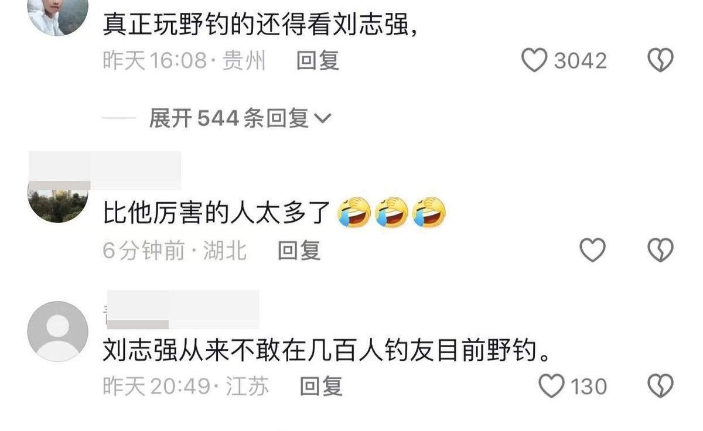Expand the 544 replies thread
The height and width of the screenshot is (431, 703).
240,119
